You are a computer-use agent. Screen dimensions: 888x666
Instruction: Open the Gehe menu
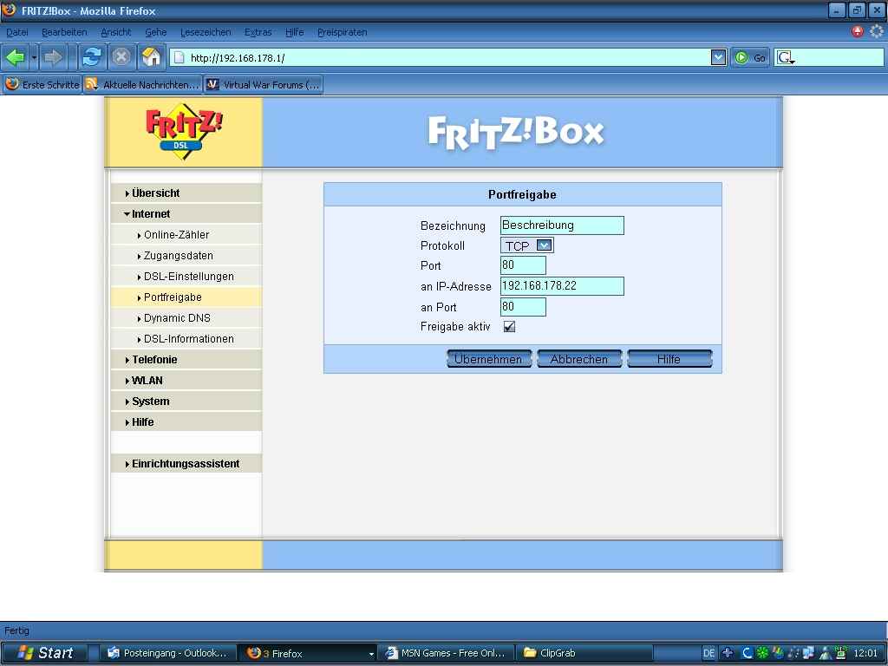click(x=156, y=32)
